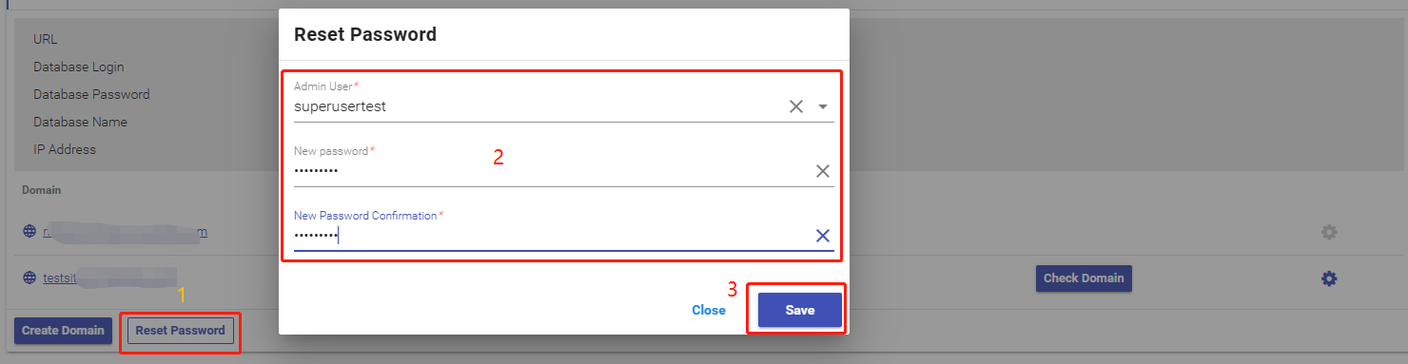Click the globe icon of the first domain
1408x364 pixels.
[x=29, y=232]
